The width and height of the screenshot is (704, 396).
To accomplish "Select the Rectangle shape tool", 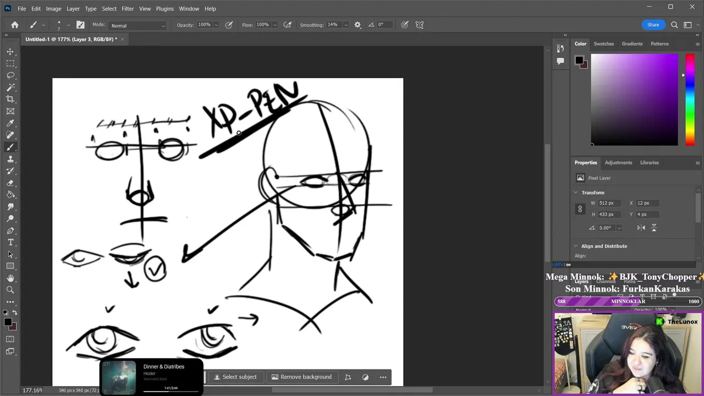I will [x=10, y=266].
